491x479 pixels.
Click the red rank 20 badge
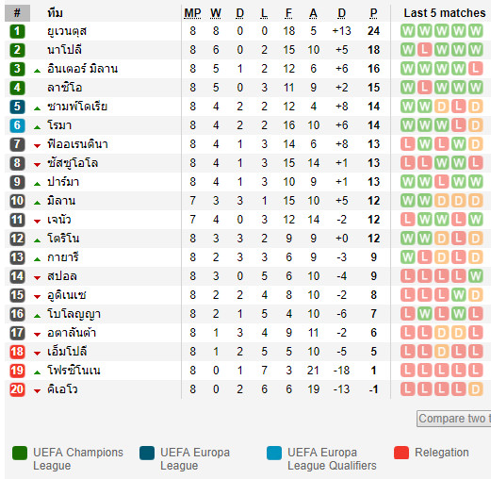pyautogui.click(x=17, y=389)
